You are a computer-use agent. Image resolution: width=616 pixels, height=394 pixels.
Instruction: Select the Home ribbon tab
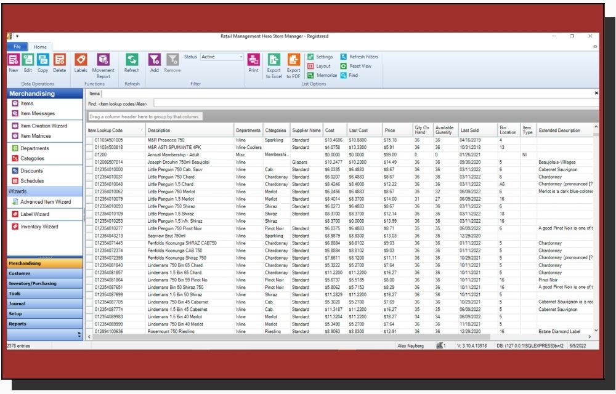(40, 47)
